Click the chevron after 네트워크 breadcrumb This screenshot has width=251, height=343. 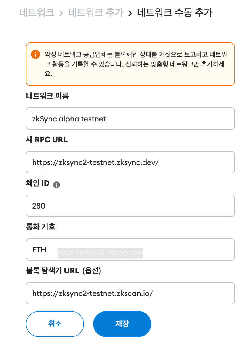click(x=61, y=13)
